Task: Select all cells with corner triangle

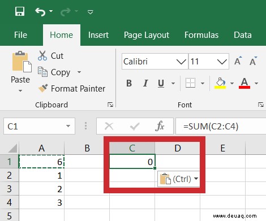Action: coord(12,148)
